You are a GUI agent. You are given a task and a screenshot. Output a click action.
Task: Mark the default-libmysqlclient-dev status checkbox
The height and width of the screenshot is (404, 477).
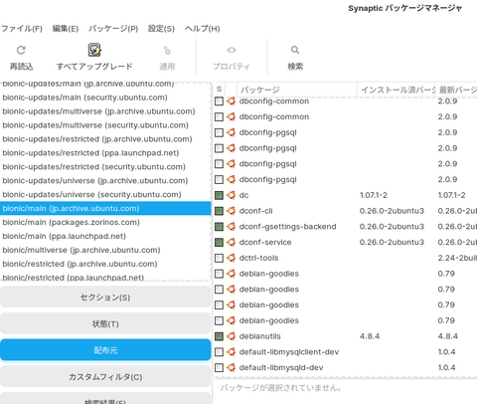point(219,352)
